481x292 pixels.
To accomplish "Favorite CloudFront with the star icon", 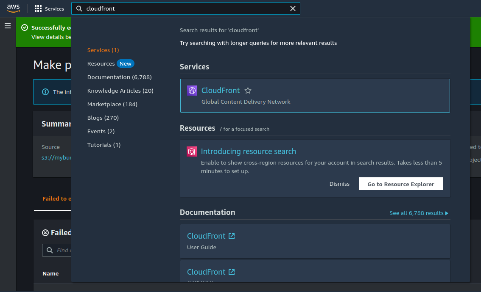I will click(248, 91).
